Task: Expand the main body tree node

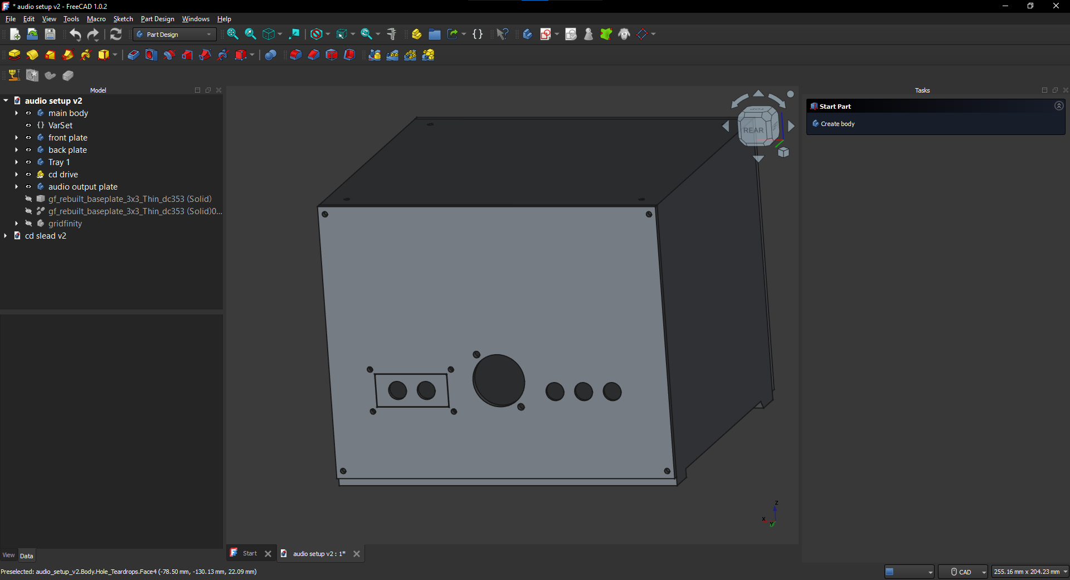Action: (17, 113)
